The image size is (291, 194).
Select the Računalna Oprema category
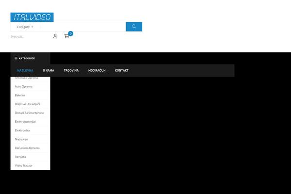pos(27,148)
